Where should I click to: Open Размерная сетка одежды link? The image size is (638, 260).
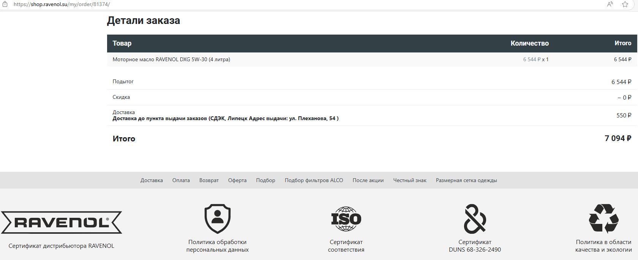466,180
